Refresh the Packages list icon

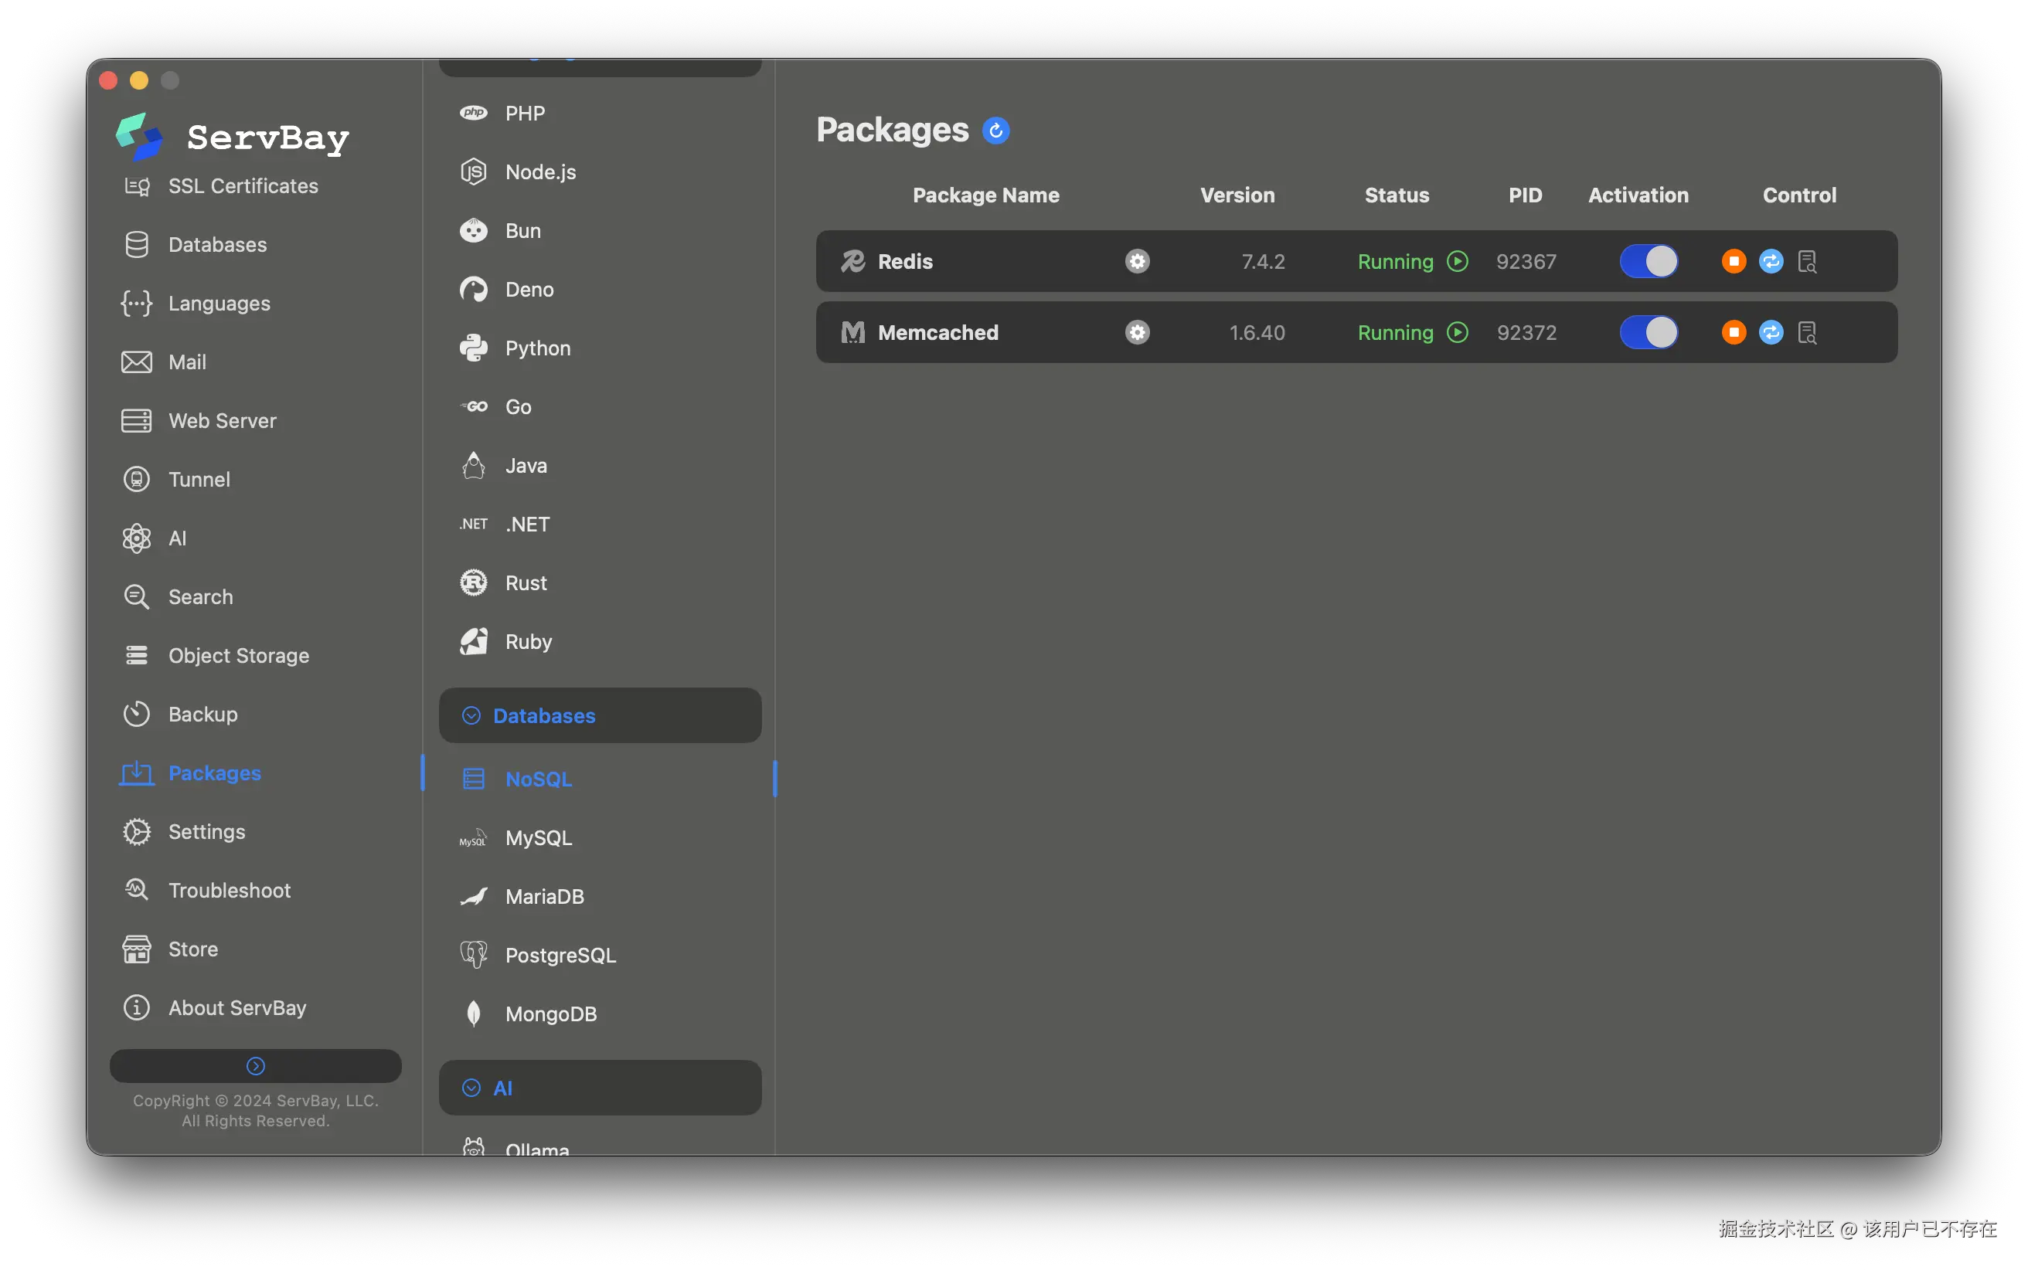(x=995, y=131)
